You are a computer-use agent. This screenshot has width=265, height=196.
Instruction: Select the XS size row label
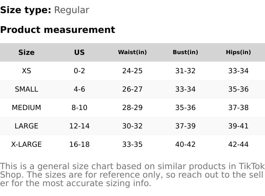(26, 71)
